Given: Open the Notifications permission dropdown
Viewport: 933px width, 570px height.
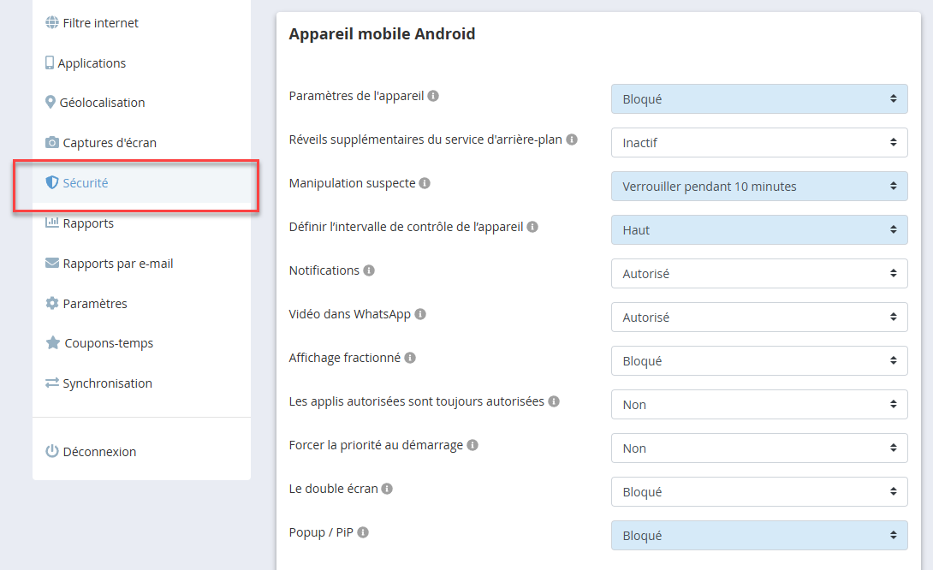Looking at the screenshot, I should click(x=758, y=274).
